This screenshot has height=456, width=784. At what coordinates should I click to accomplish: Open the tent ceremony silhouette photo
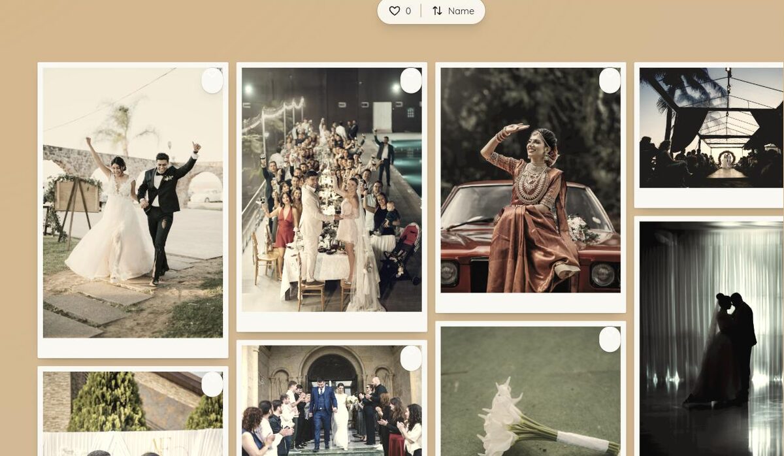coord(711,127)
